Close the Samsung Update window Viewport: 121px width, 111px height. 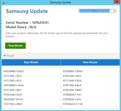coord(117,2)
